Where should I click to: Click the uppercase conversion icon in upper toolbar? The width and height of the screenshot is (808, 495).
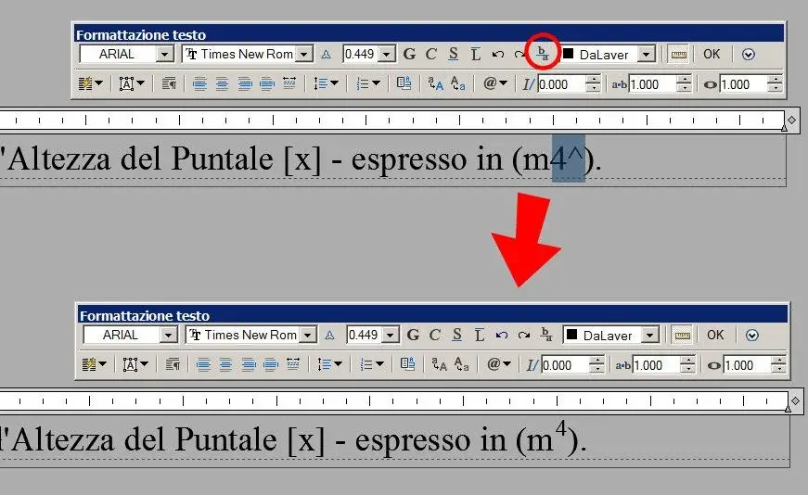[435, 83]
